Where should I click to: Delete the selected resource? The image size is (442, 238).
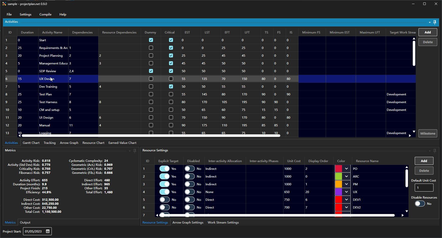pyautogui.click(x=424, y=171)
